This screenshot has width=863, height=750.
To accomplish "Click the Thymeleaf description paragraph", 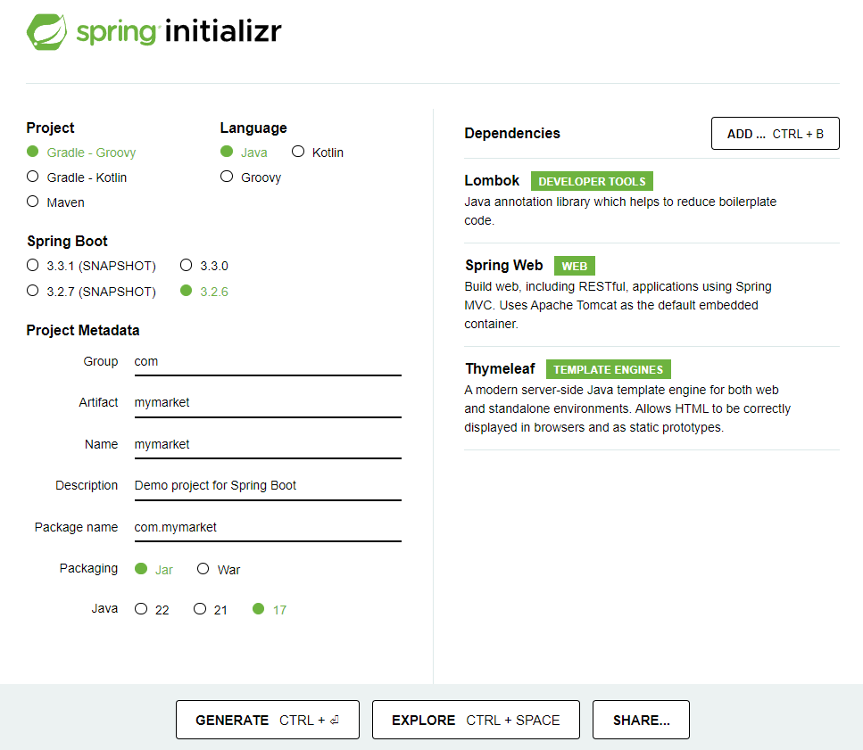I will [627, 408].
